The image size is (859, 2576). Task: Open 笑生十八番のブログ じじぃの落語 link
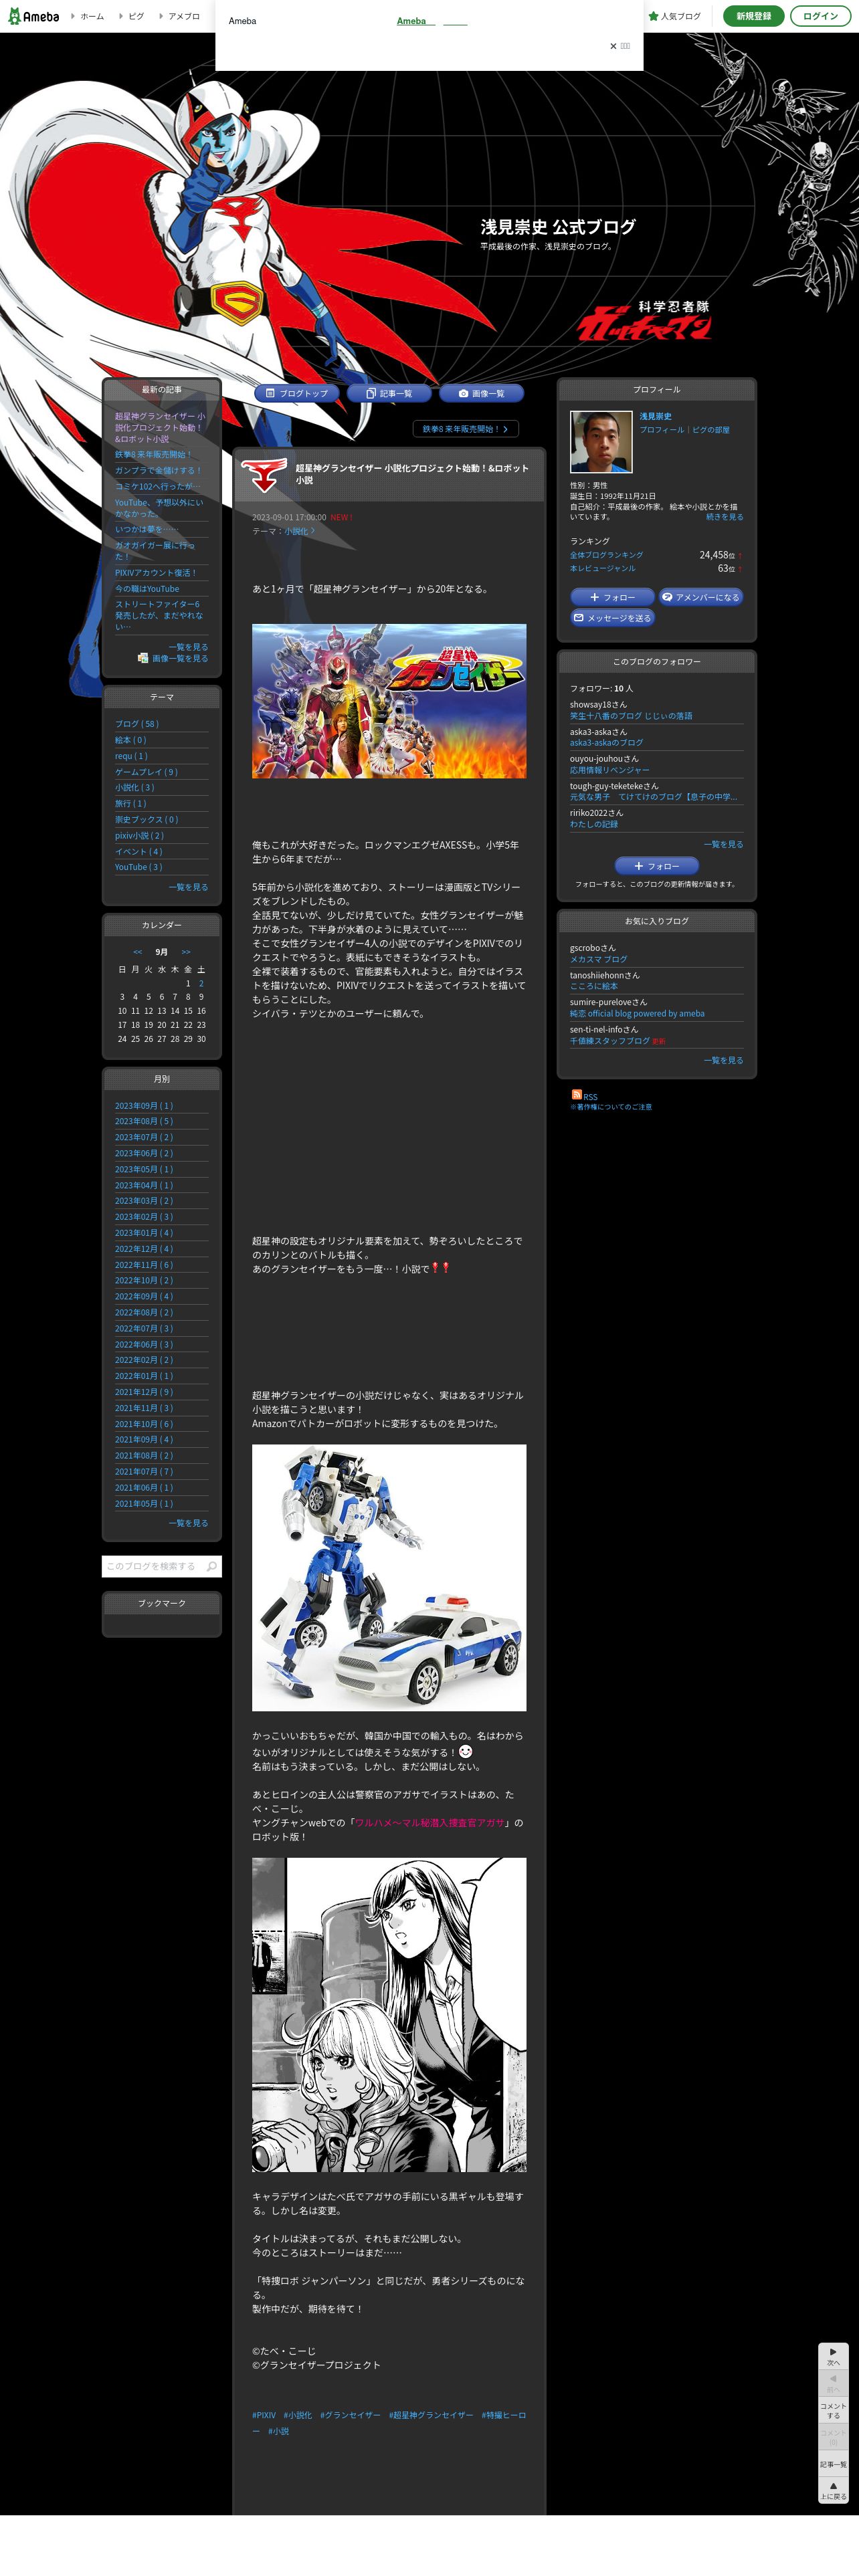pos(631,716)
